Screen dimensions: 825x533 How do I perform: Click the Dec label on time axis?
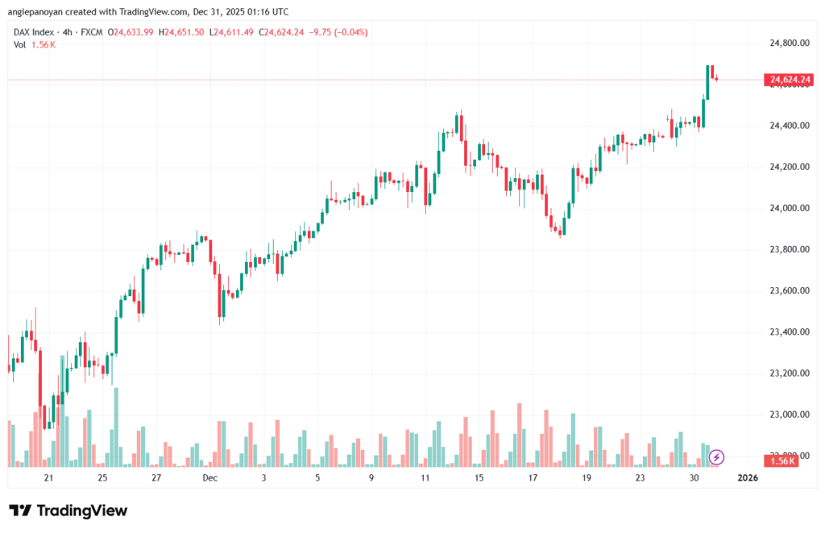pyautogui.click(x=210, y=478)
